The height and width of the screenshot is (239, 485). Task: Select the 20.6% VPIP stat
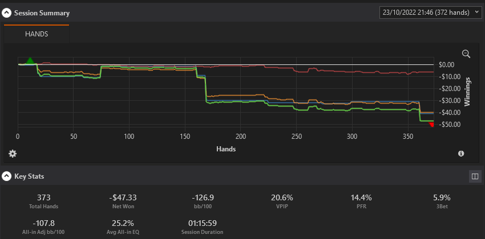(282, 201)
